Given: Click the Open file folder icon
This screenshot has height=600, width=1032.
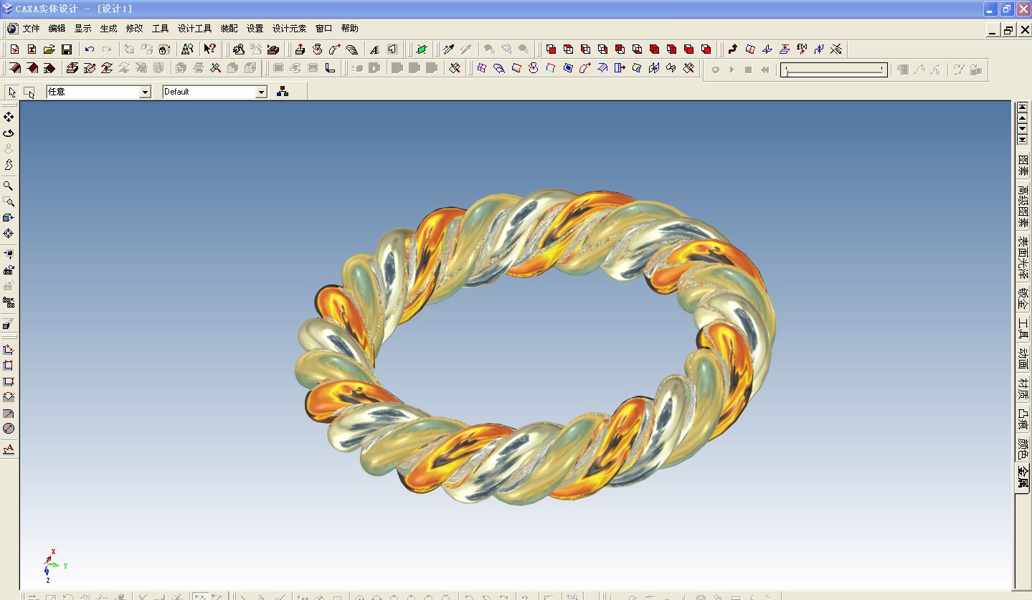Looking at the screenshot, I should [49, 49].
